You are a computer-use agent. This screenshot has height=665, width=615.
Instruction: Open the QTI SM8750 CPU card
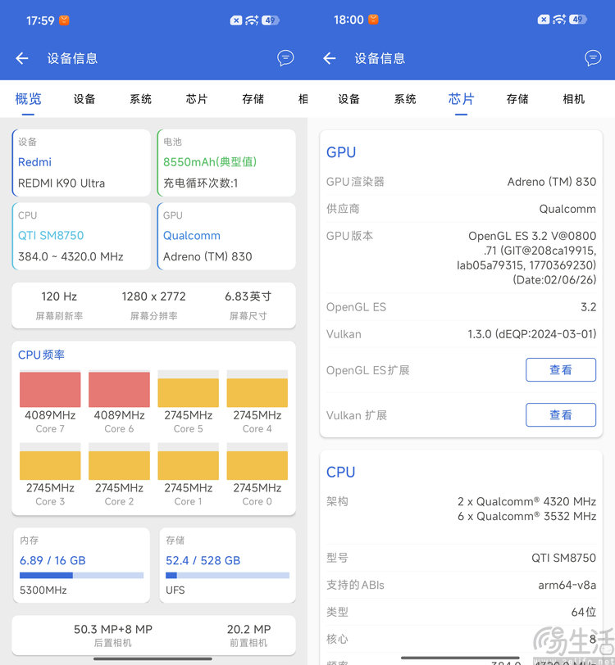coord(81,236)
